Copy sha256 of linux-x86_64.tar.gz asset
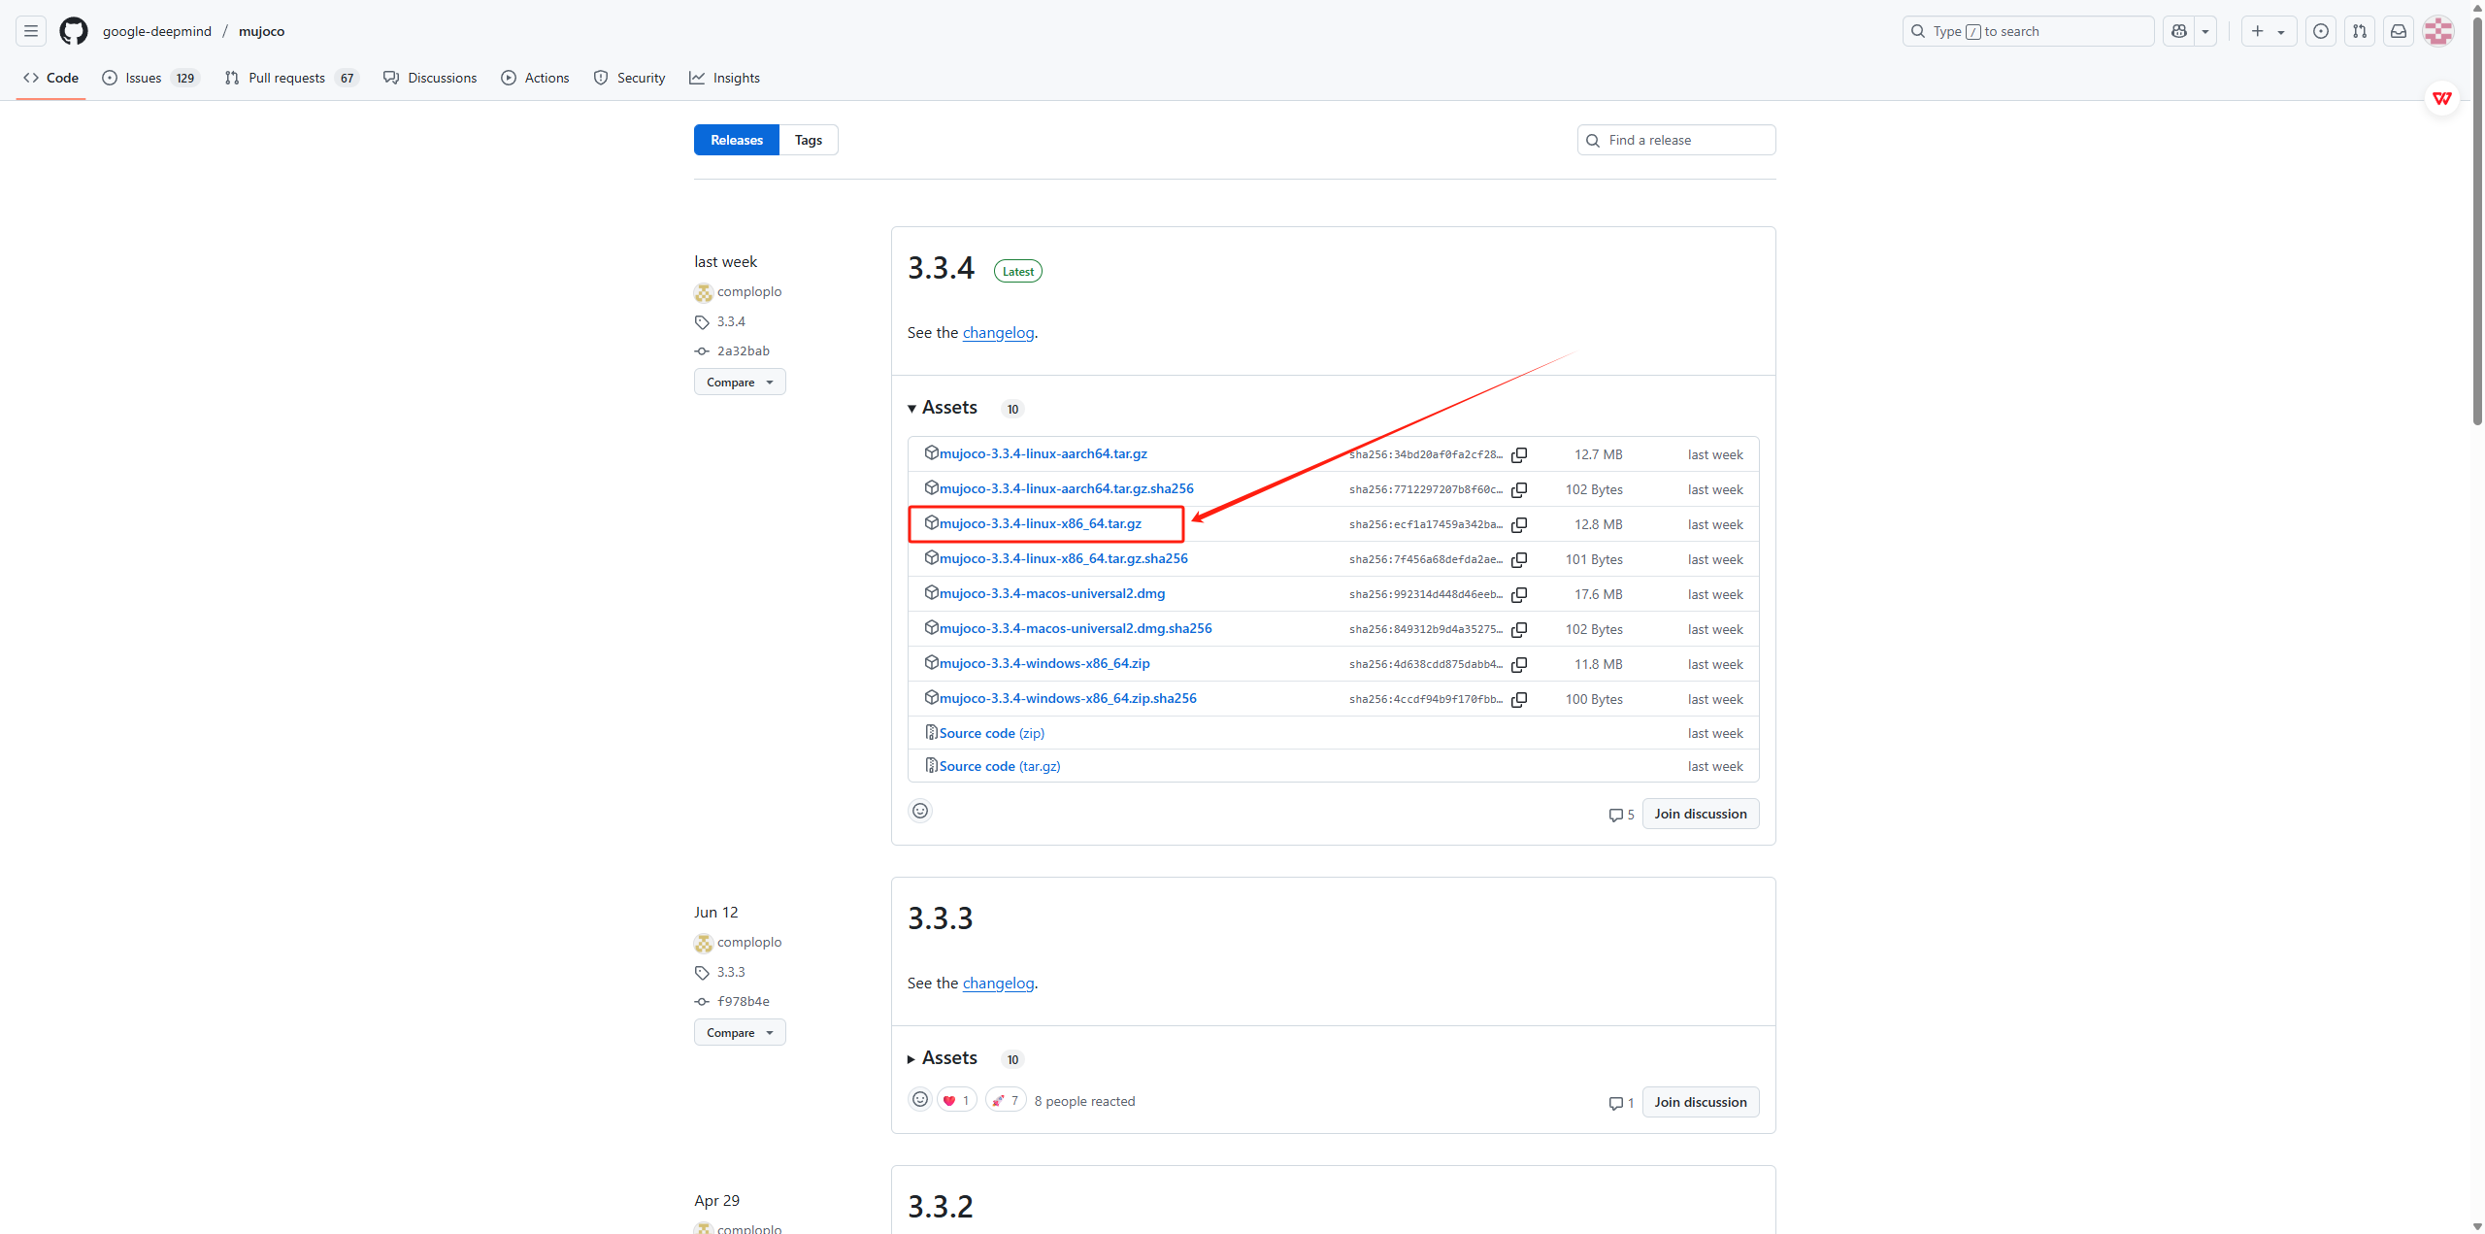 click(x=1519, y=524)
